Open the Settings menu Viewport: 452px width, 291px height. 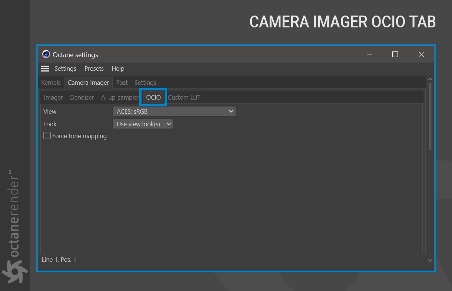tap(65, 68)
